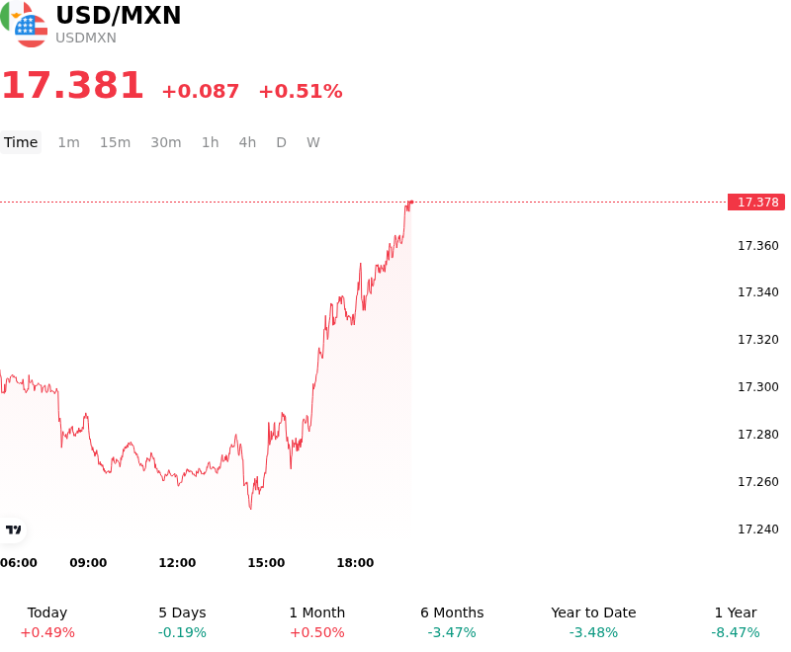
Task: Click the 17.300 price axis label
Action: point(758,387)
